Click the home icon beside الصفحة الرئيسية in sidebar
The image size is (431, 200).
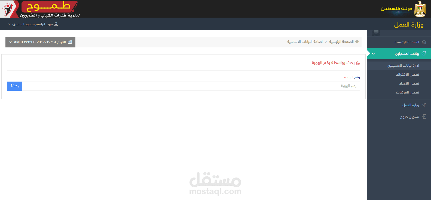(x=424, y=42)
